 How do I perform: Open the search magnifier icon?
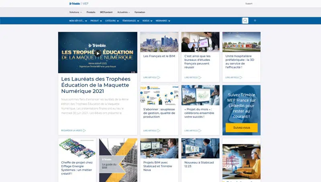[x=245, y=21]
